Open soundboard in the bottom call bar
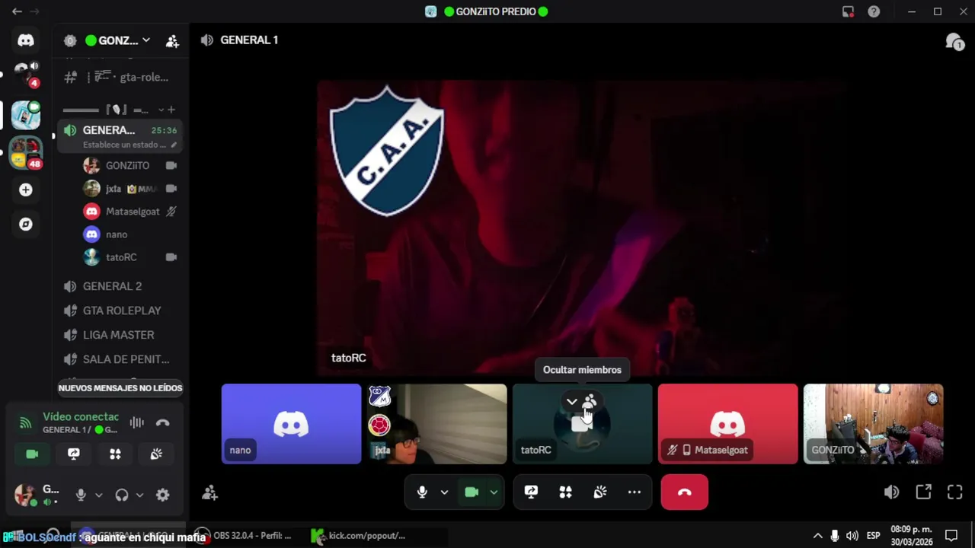Screen dimensions: 975x548 tap(600, 492)
